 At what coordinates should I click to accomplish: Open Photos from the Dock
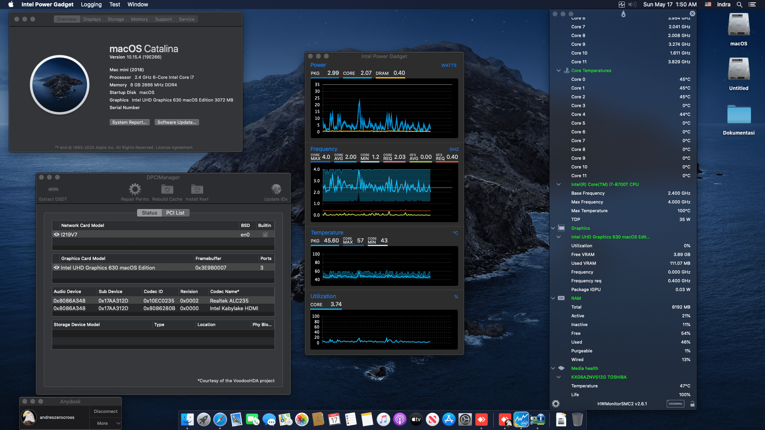[x=302, y=419]
